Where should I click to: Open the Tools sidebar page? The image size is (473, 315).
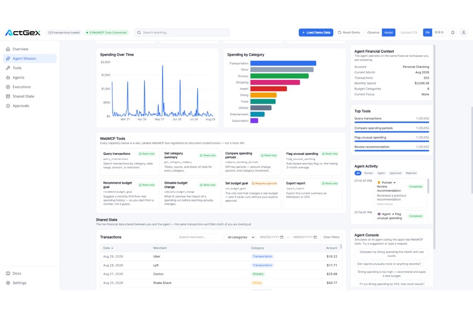[x=29, y=68]
